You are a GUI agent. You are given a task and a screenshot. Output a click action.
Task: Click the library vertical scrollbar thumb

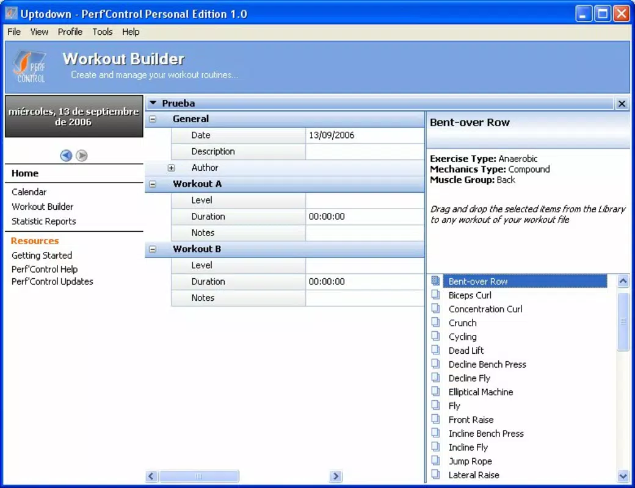tap(623, 321)
